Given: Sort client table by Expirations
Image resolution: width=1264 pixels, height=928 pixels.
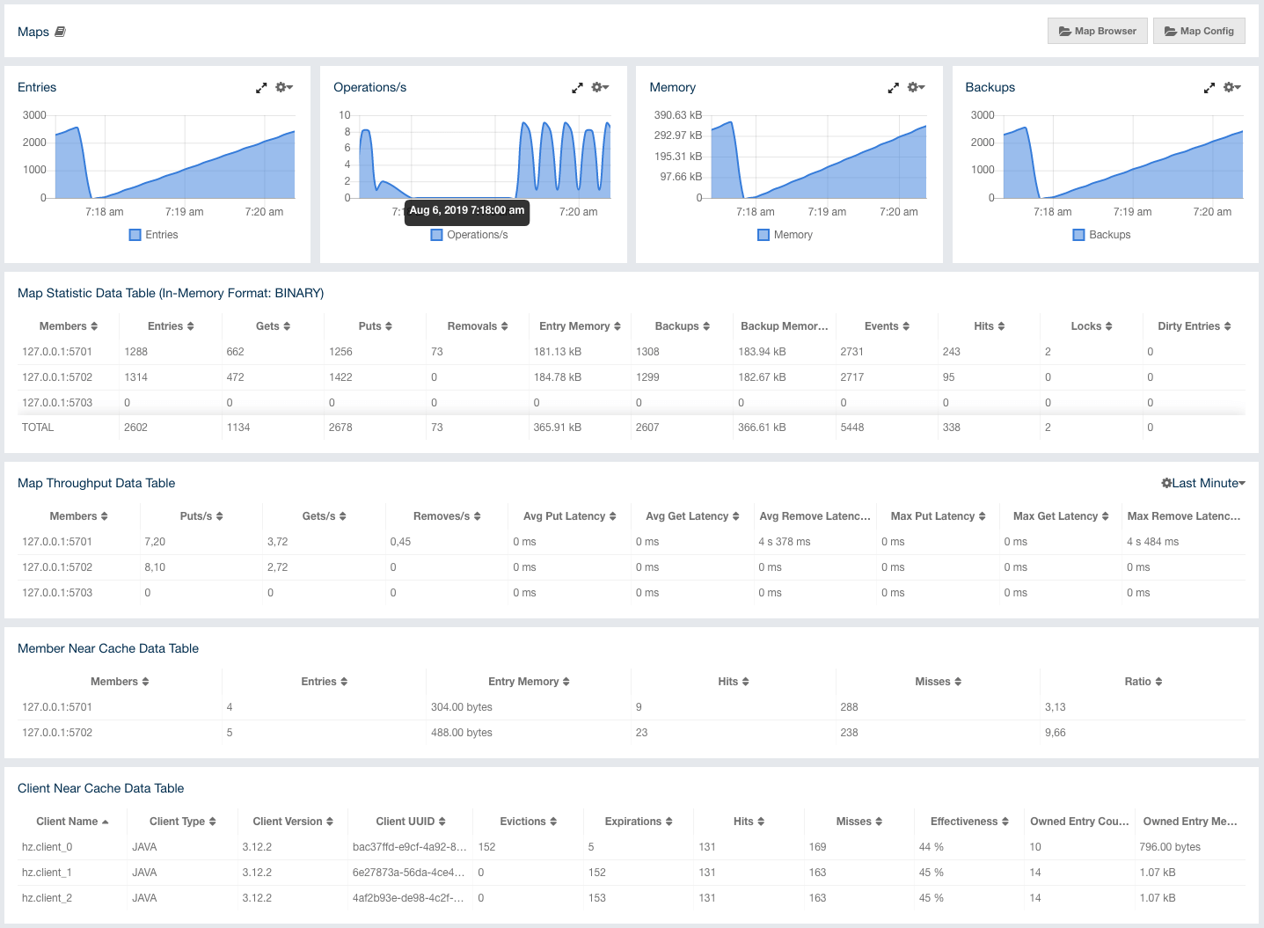Looking at the screenshot, I should [x=639, y=822].
